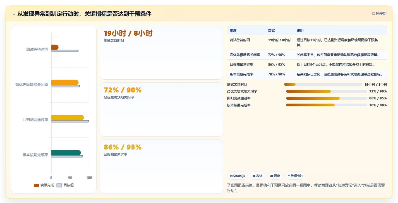Click the 86% / 95% progress value

coord(378,98)
